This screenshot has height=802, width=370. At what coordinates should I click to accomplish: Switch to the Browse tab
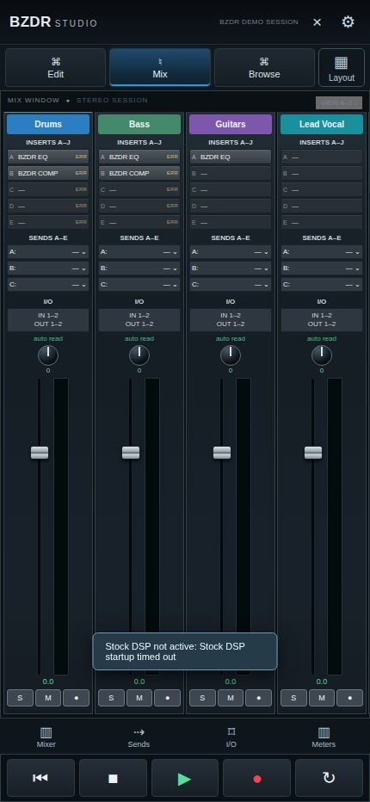click(264, 67)
